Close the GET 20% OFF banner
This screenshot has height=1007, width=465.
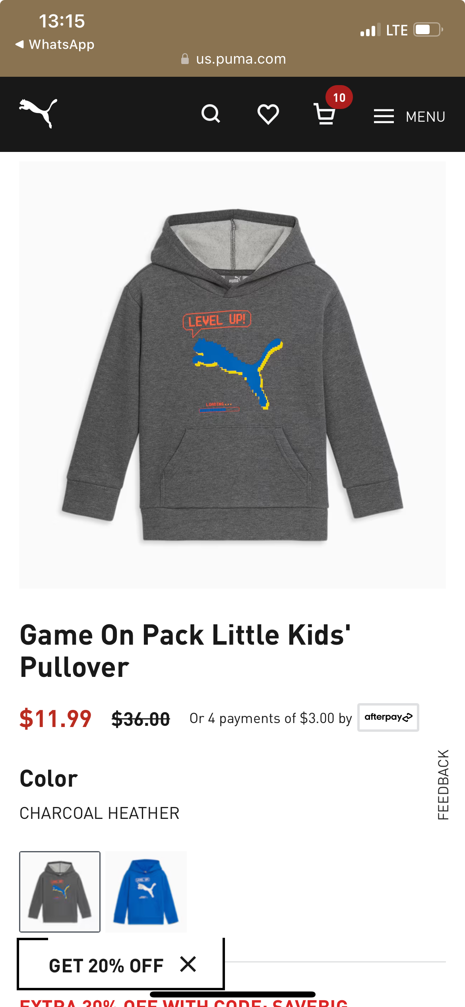click(x=188, y=964)
